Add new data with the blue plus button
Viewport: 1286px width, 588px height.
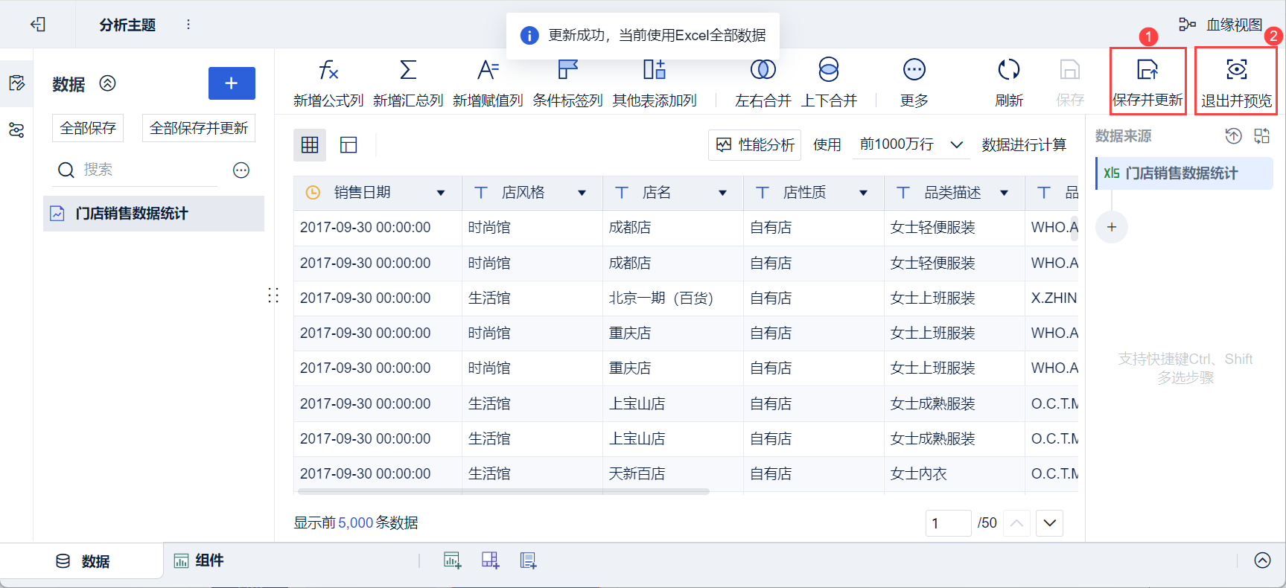point(232,83)
